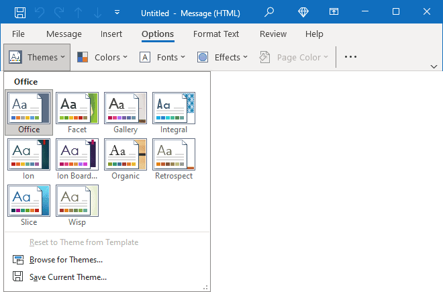This screenshot has height=292, width=443.
Task: Click the Effects circle icon
Action: 203,57
